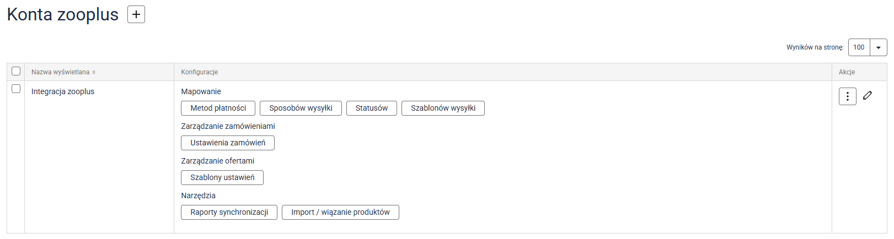Expand the results per page dropdown arrow
The width and height of the screenshot is (894, 239).
coord(879,47)
